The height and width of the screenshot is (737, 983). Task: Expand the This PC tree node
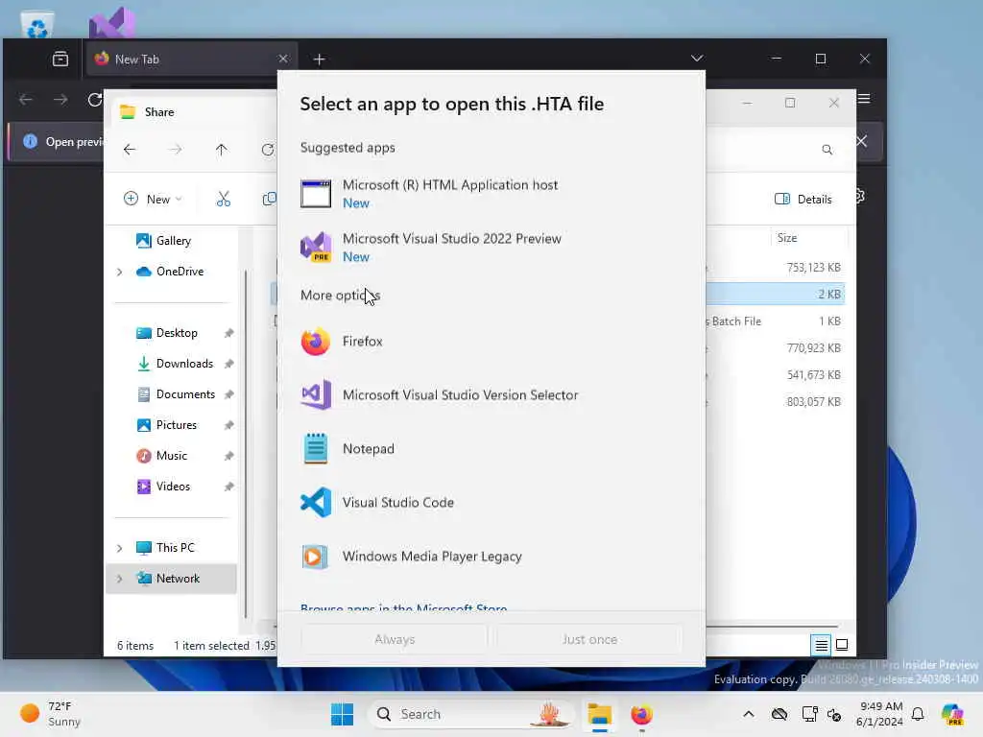[x=120, y=548]
